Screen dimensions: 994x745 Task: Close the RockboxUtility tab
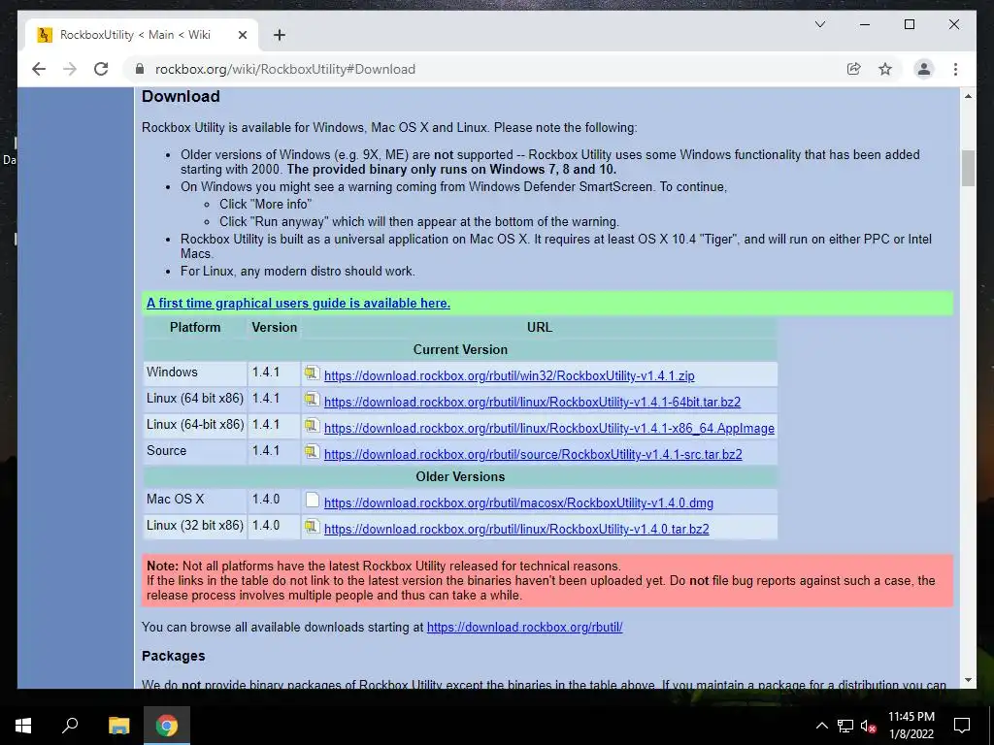click(x=242, y=35)
